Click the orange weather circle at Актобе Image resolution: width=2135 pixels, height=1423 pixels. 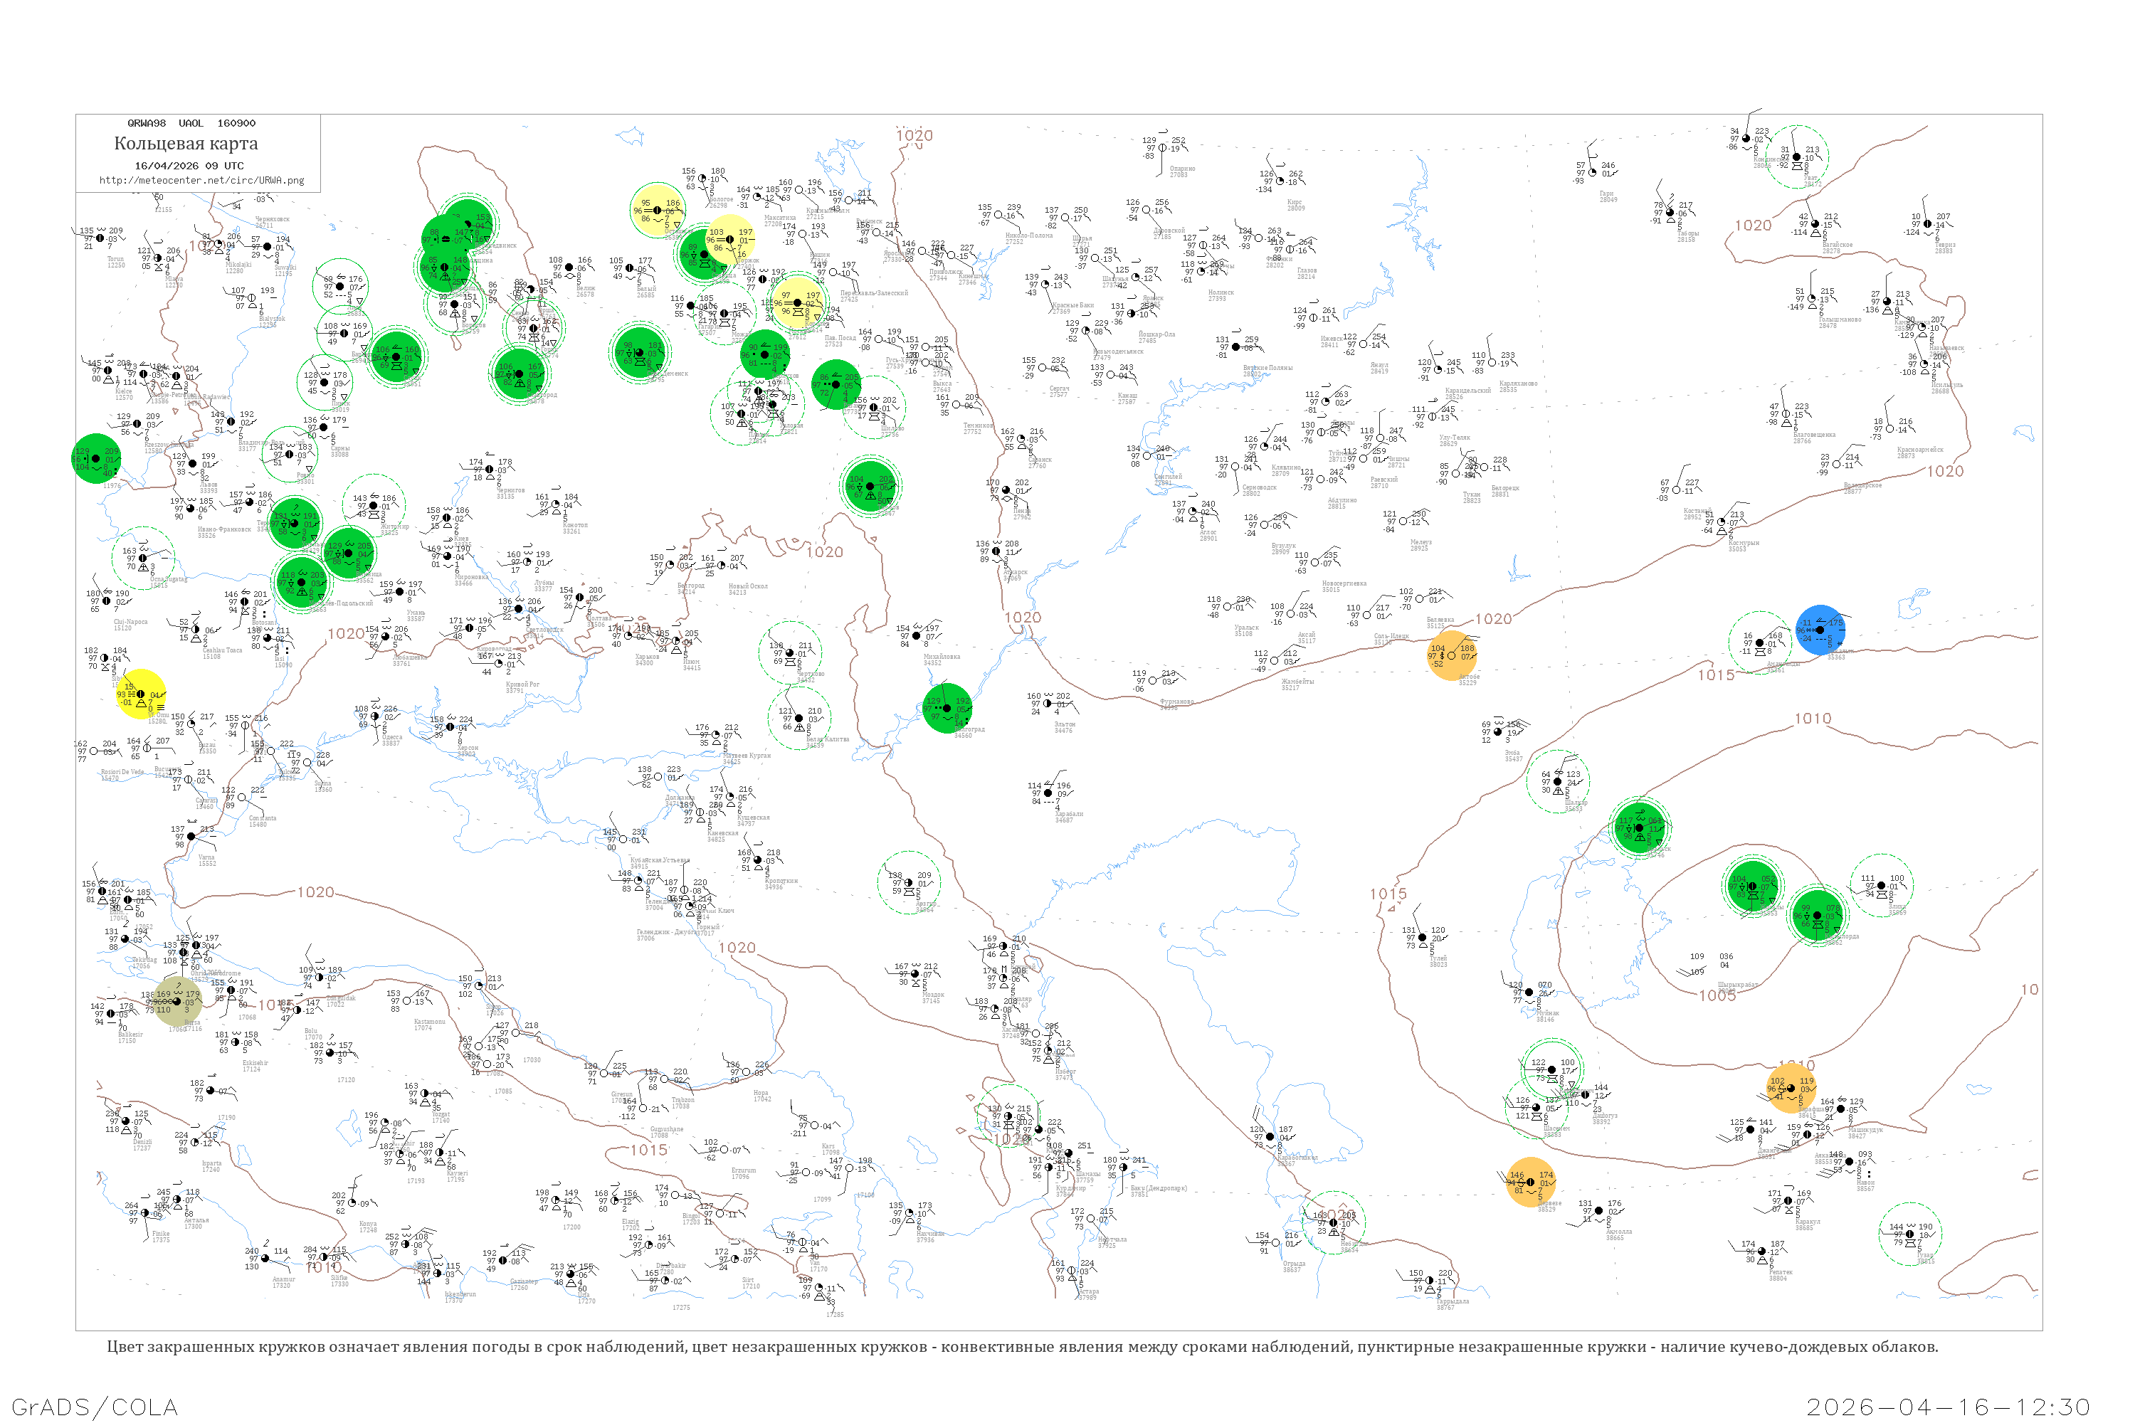coord(1452,655)
